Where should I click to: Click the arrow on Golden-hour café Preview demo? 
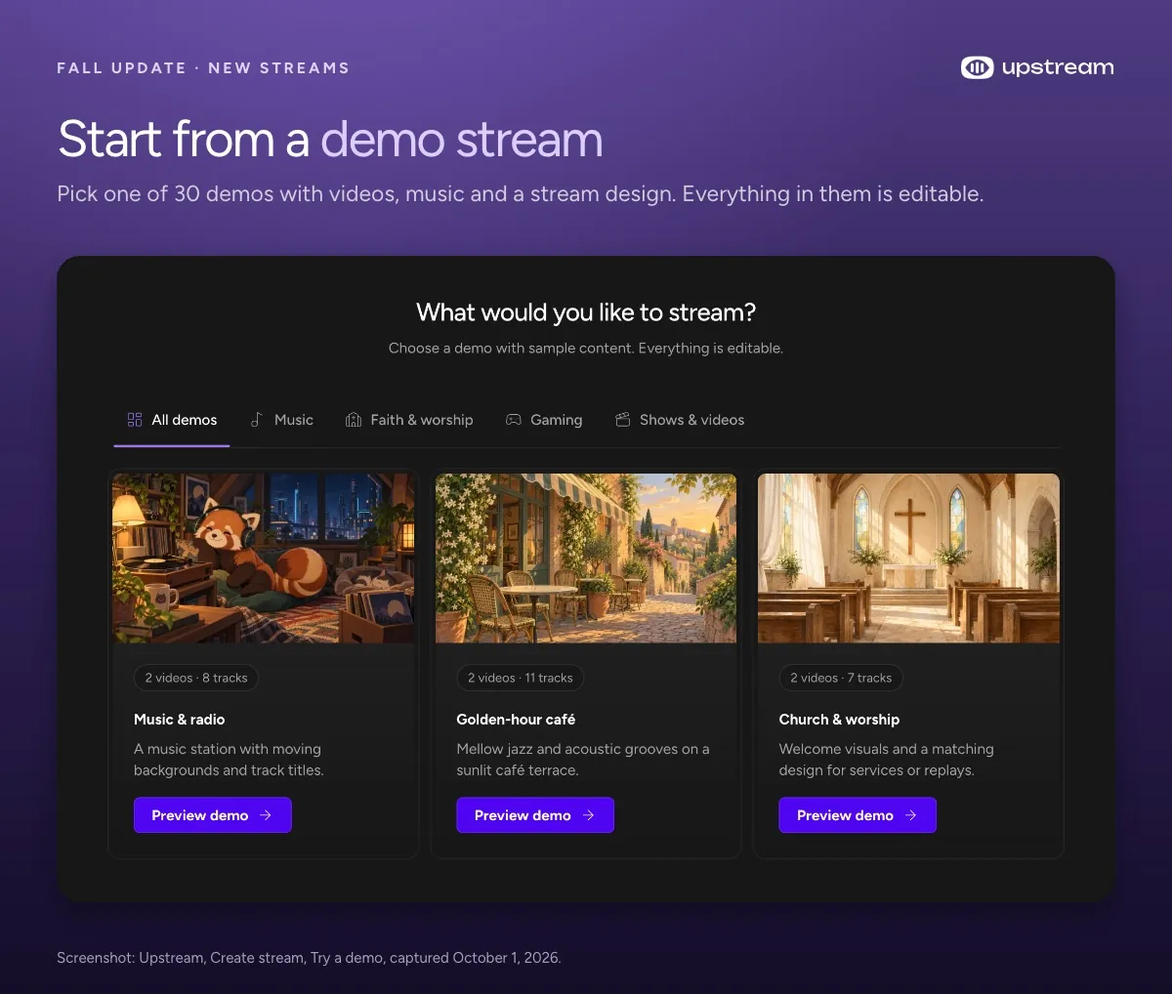(588, 815)
